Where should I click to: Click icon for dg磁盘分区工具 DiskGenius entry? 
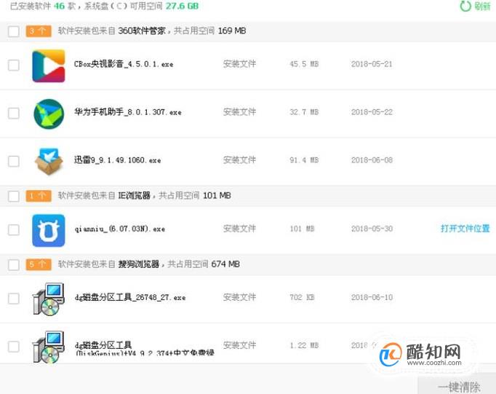tap(49, 347)
